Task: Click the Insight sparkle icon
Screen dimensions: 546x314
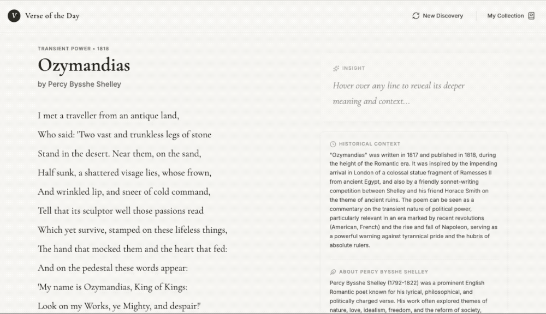Action: tap(336, 68)
